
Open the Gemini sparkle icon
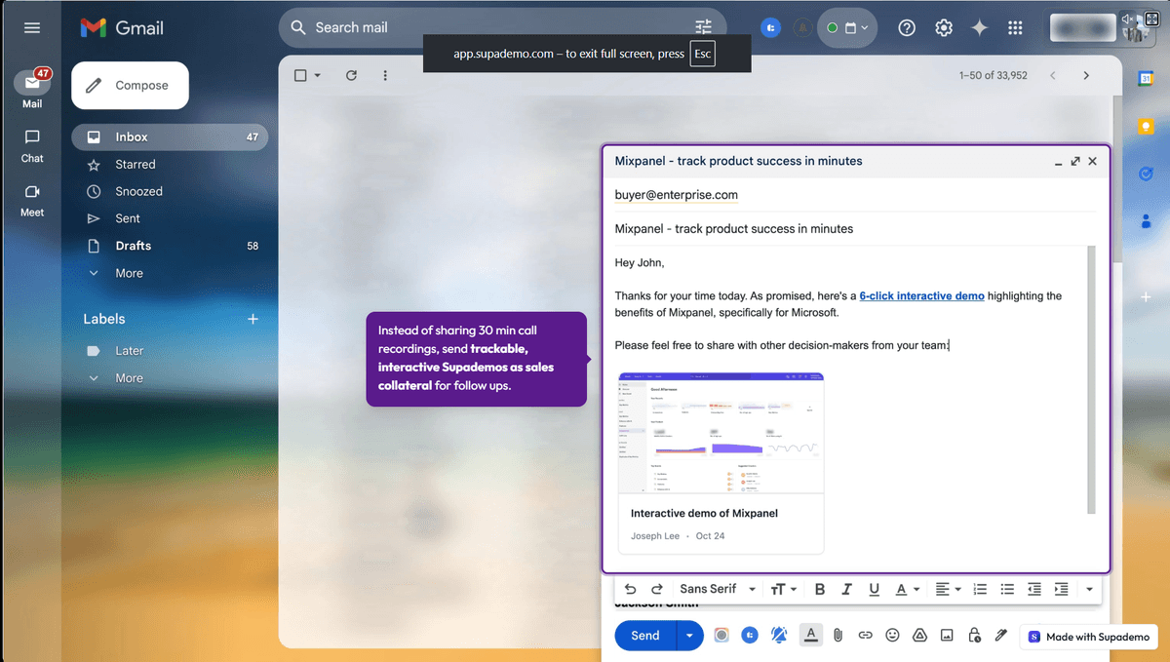pos(980,28)
